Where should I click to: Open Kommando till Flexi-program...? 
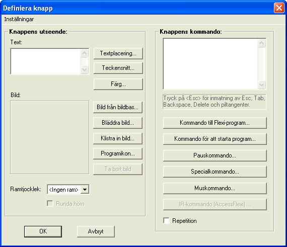tap(214, 123)
